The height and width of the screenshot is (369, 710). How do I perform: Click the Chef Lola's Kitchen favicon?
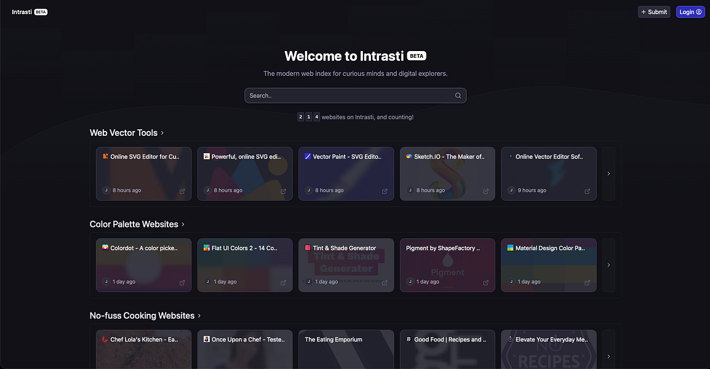(x=105, y=339)
